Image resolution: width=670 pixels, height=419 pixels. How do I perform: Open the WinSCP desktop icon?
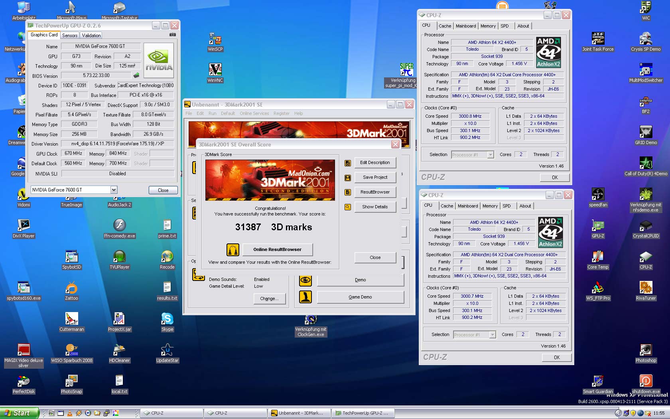coord(215,42)
